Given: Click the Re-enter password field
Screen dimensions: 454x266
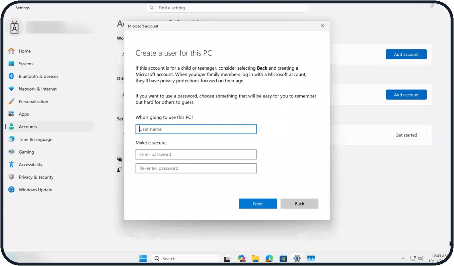Looking at the screenshot, I should tap(196, 168).
